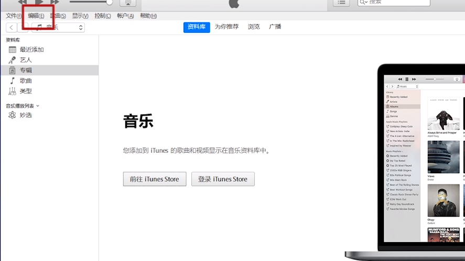Click the 妙选 atom icon
465x261 pixels.
tap(12, 115)
